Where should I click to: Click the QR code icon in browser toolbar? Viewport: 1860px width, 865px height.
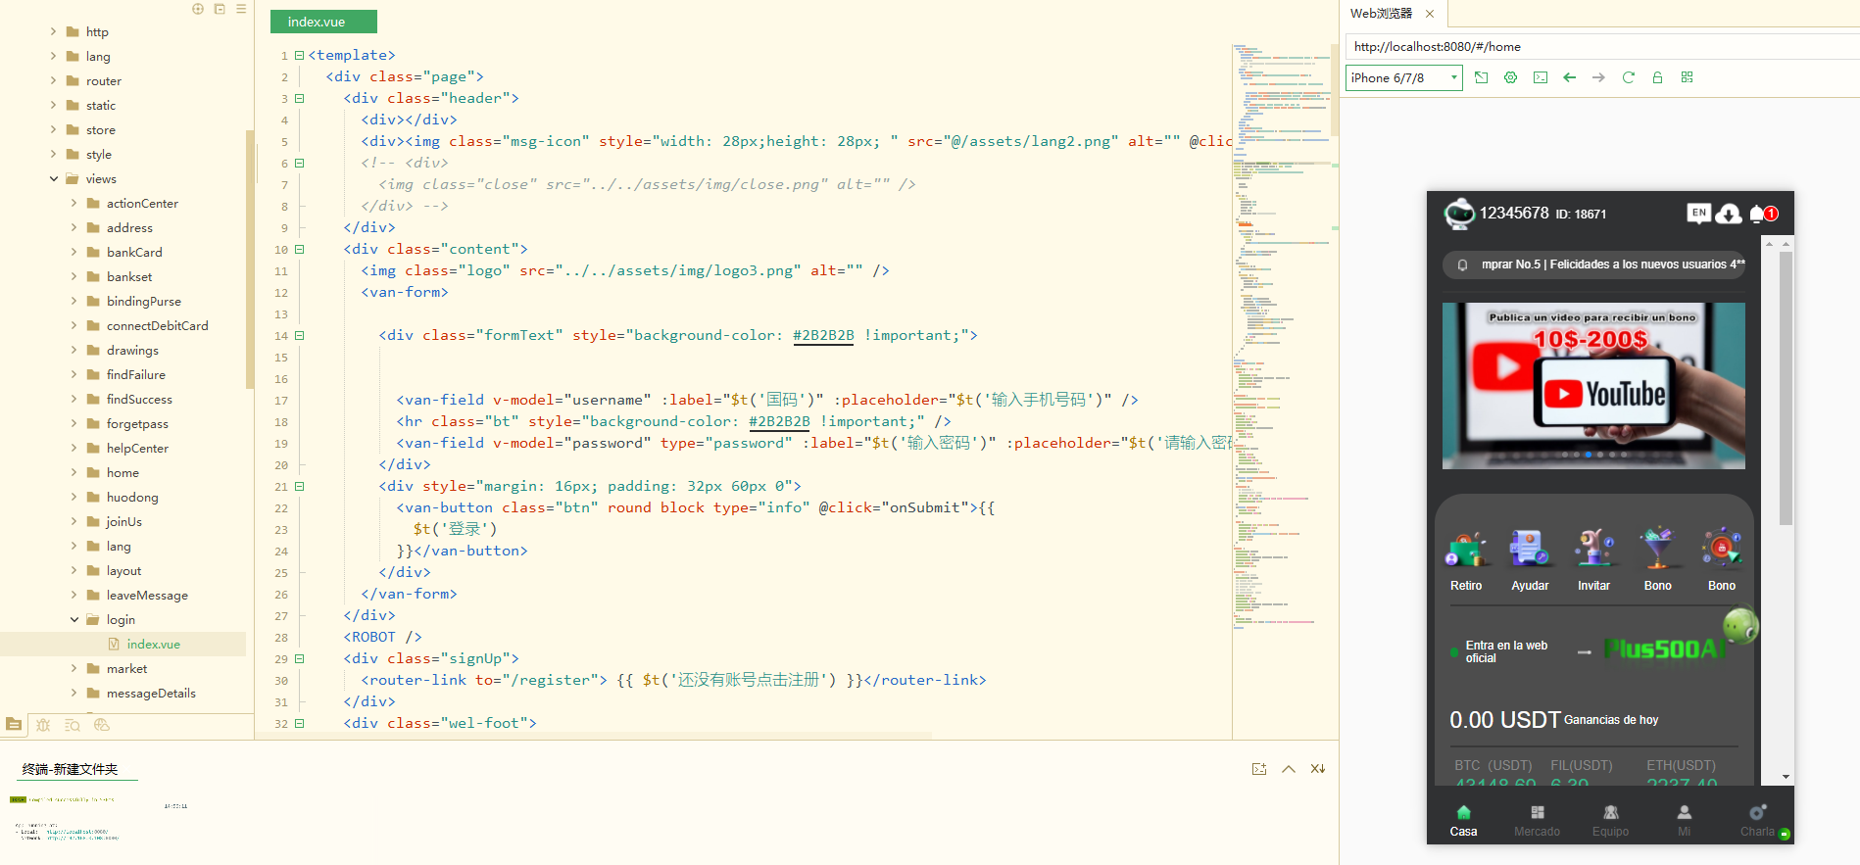(x=1687, y=77)
